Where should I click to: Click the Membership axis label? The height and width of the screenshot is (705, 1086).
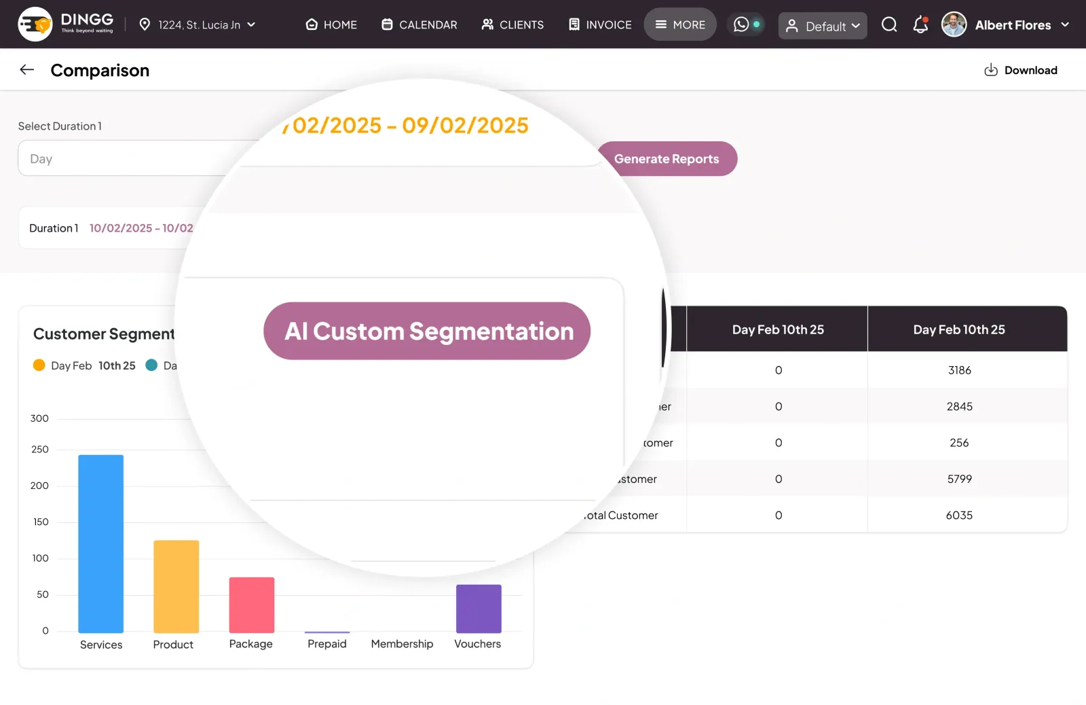402,644
